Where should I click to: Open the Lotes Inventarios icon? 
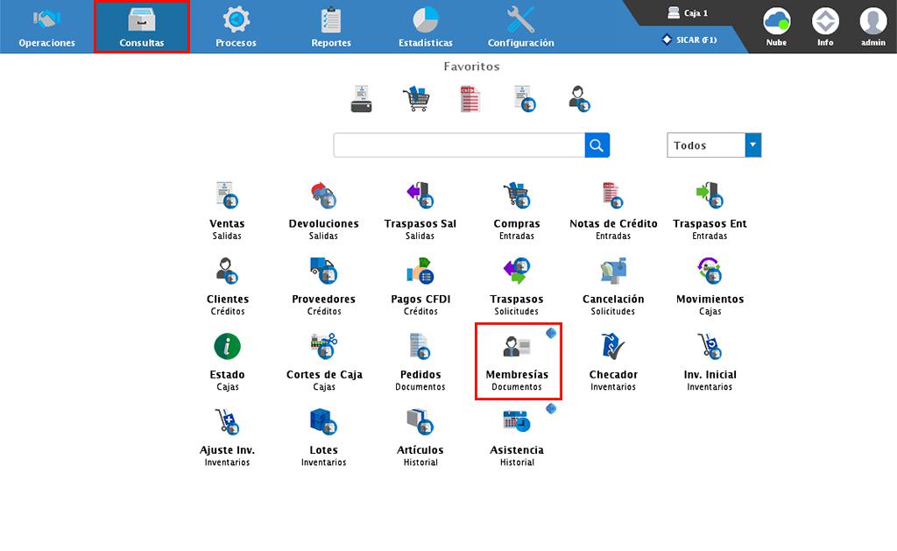[323, 423]
